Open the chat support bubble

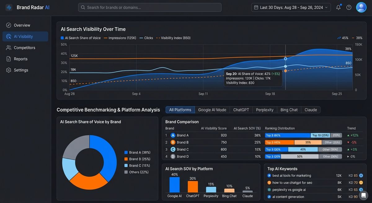[x=363, y=195]
